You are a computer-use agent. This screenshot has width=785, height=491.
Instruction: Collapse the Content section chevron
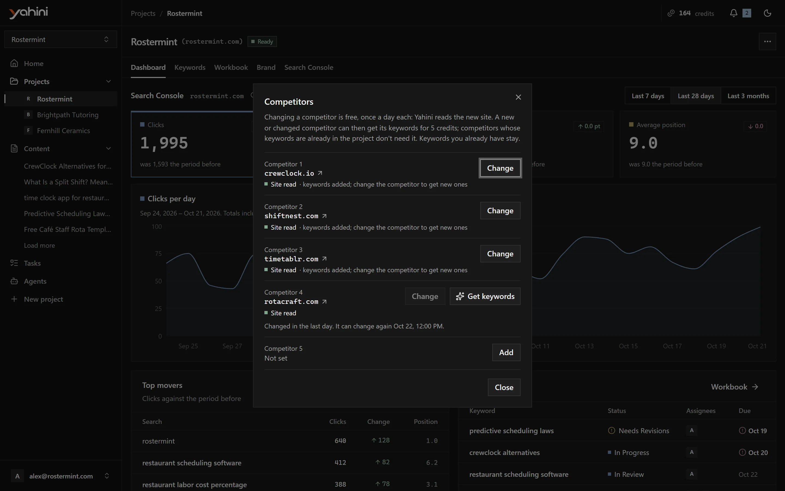[x=108, y=149]
